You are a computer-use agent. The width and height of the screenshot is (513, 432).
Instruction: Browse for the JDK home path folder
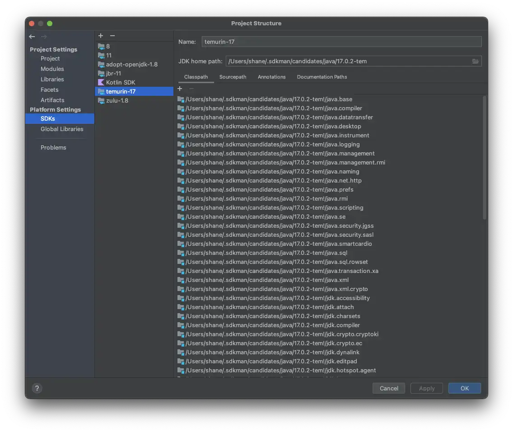pos(475,61)
